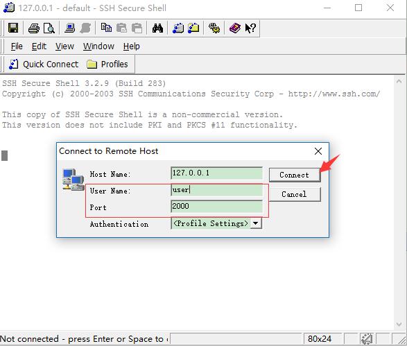Click the Host Name input field
The width and height of the screenshot is (407, 346).
click(217, 173)
